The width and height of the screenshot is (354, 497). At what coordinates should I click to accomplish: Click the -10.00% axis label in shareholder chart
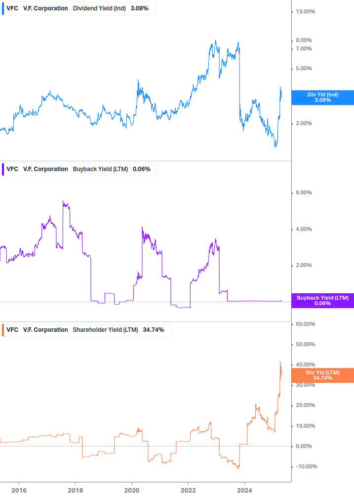coord(306,466)
